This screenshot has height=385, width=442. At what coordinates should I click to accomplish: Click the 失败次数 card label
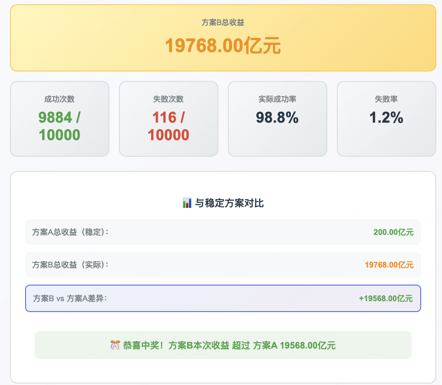click(x=168, y=99)
